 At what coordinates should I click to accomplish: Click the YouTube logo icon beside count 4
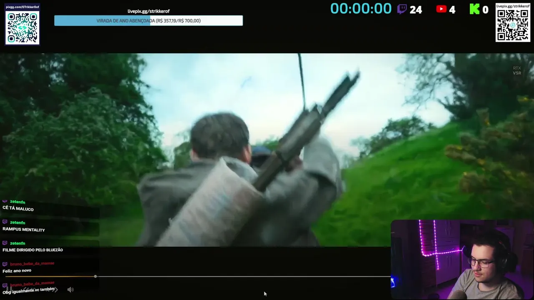click(x=441, y=9)
